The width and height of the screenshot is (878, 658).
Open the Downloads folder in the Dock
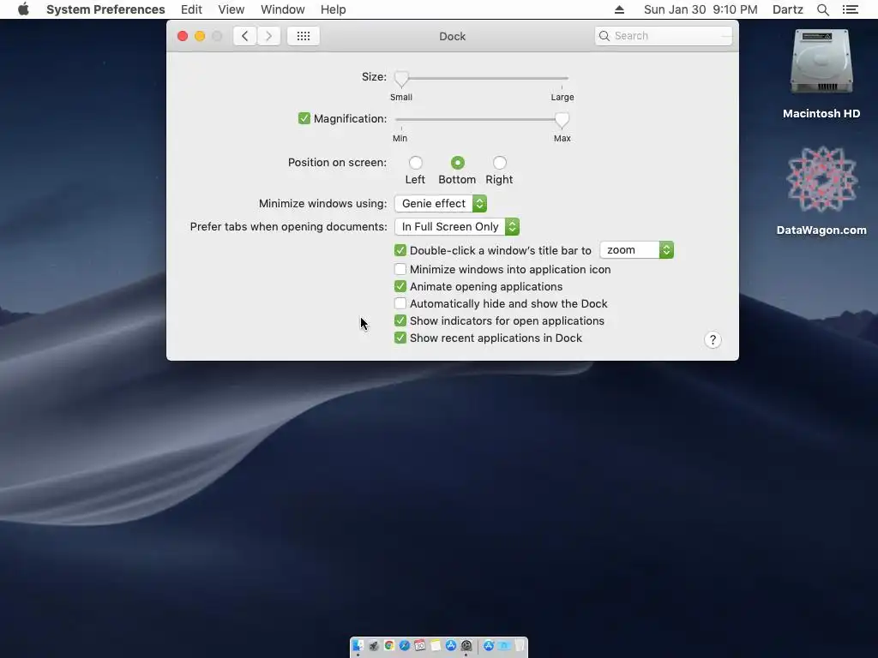(504, 646)
